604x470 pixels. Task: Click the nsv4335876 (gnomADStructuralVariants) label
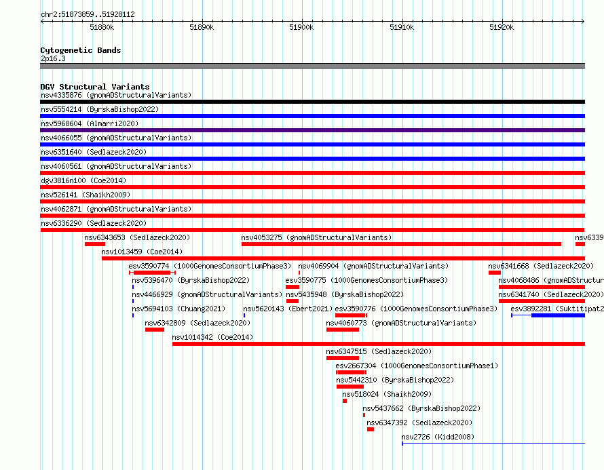coord(116,95)
